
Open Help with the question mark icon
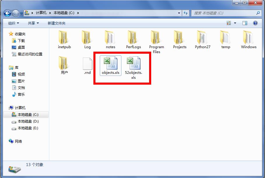tap(255, 23)
